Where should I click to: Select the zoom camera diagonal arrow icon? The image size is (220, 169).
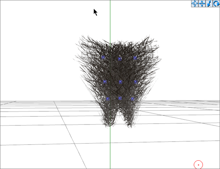click(209, 4)
